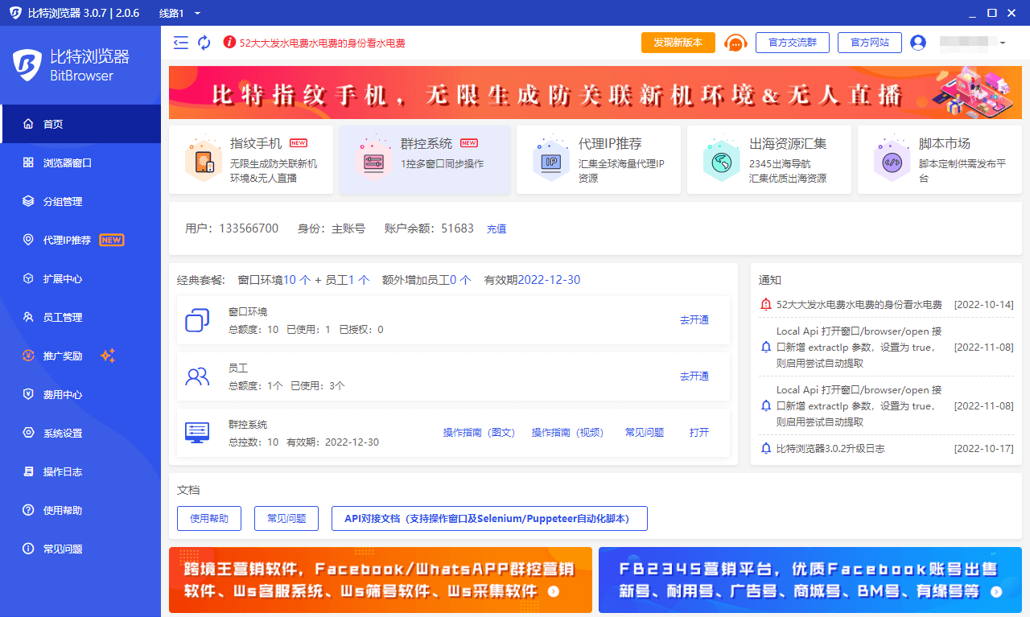
Task: Open the 出海资源汇集 card
Action: pos(768,159)
